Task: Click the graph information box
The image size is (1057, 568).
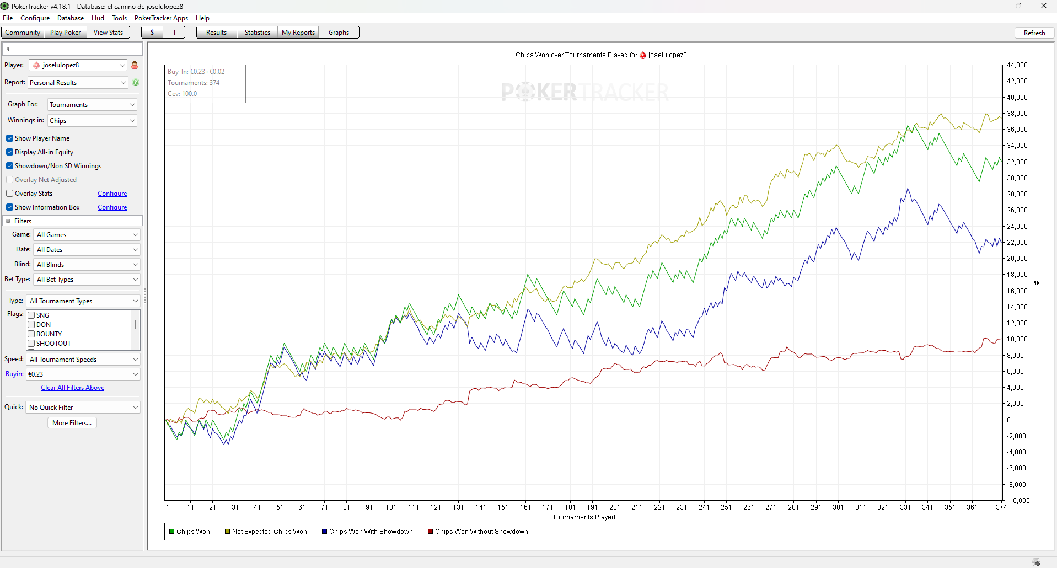Action: click(x=205, y=83)
